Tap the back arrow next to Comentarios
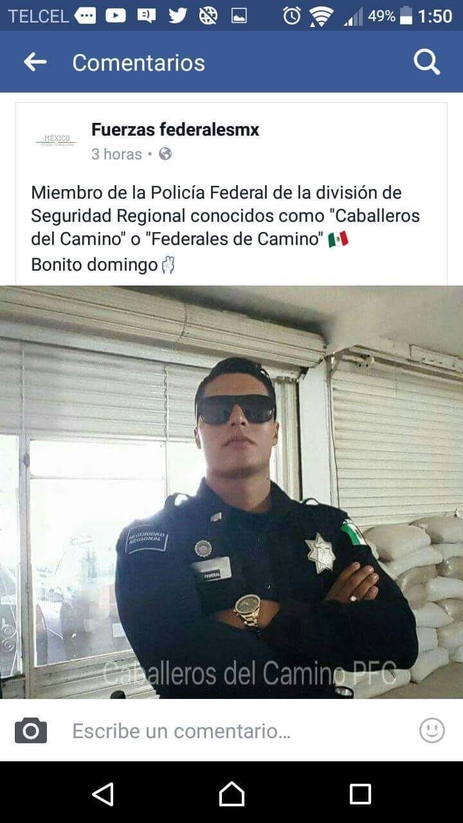This screenshot has width=463, height=823. 35,62
